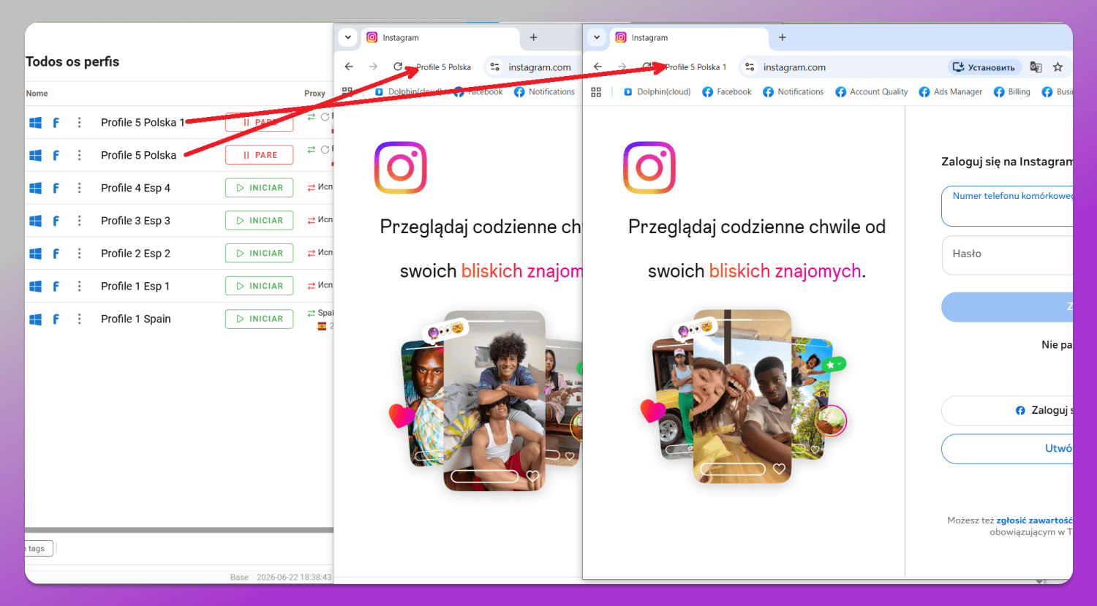Select Profile 3 Esp 3 name

[x=135, y=221]
